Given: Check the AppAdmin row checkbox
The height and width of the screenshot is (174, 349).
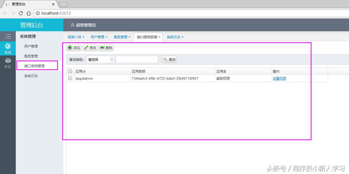Looking at the screenshot, I should [x=70, y=78].
